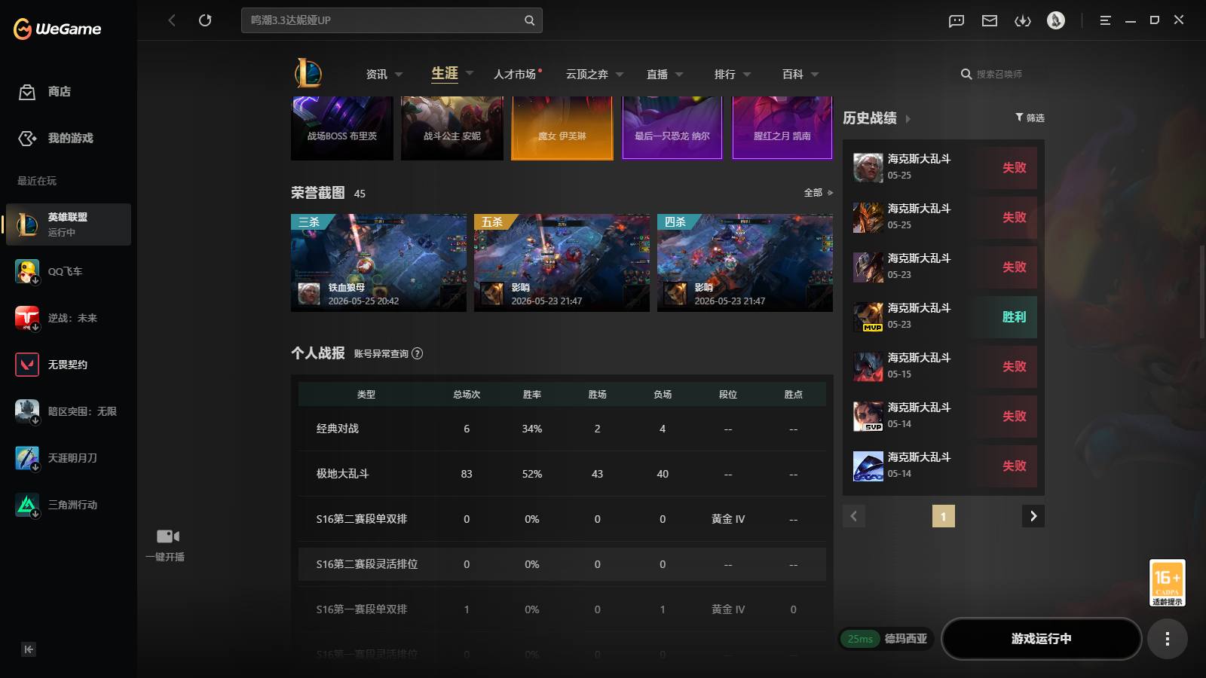Open more options three-dot button
Image resolution: width=1206 pixels, height=678 pixels.
pyautogui.click(x=1168, y=639)
